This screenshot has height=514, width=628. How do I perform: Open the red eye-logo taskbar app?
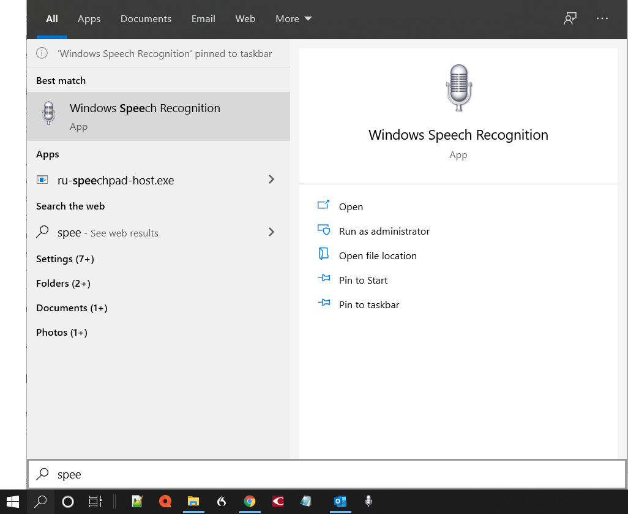pos(278,501)
